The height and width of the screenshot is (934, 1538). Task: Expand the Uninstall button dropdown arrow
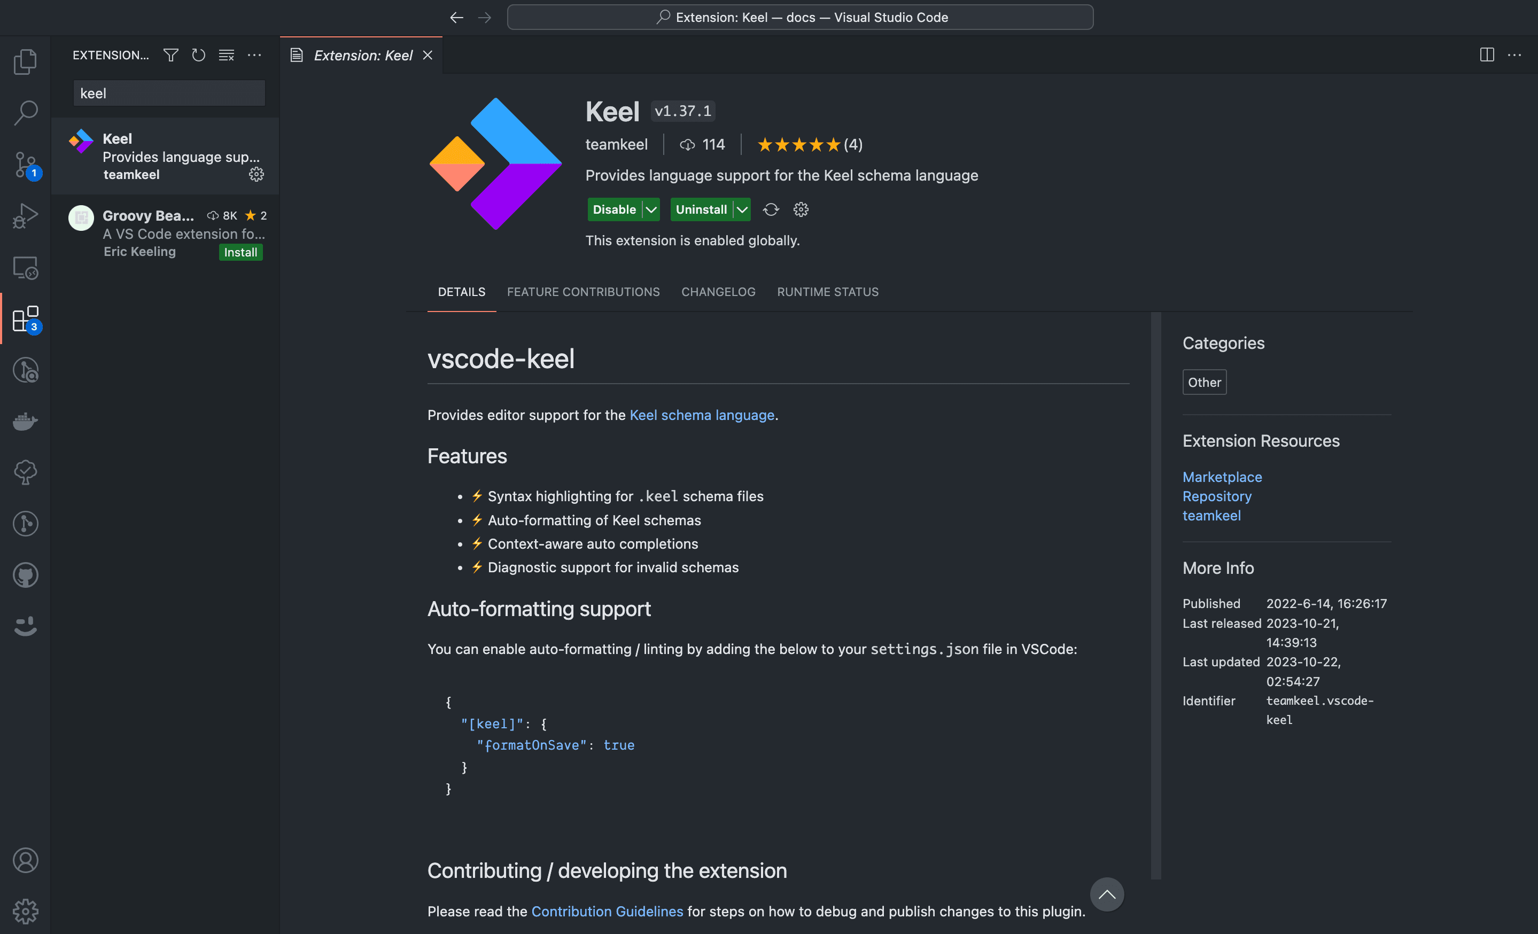pos(742,209)
